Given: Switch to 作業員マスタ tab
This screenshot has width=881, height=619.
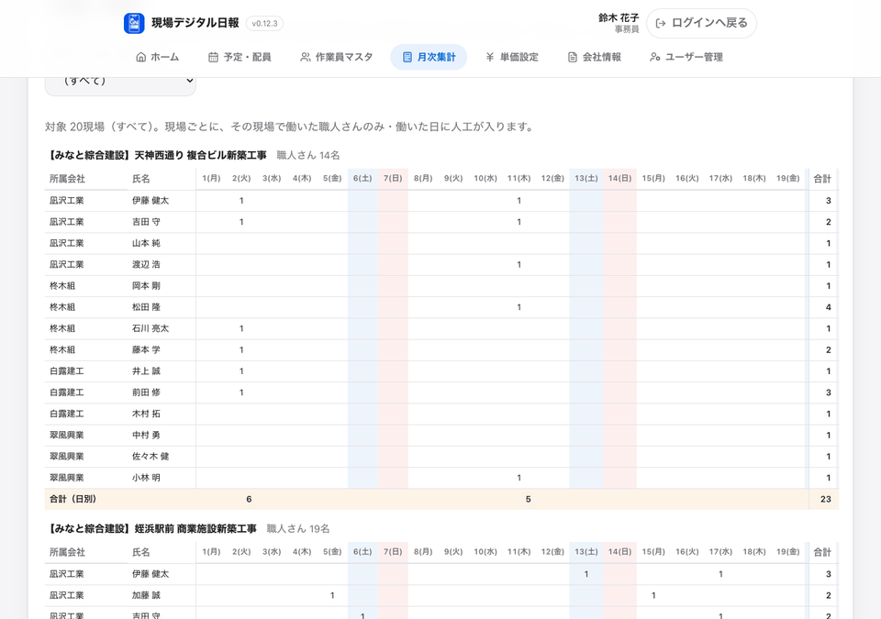Looking at the screenshot, I should [x=336, y=57].
